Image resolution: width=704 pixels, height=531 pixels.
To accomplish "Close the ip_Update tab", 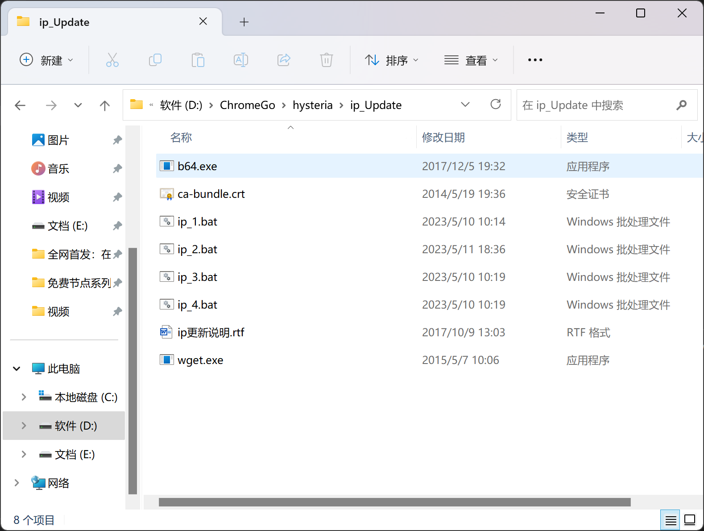I will [x=203, y=21].
